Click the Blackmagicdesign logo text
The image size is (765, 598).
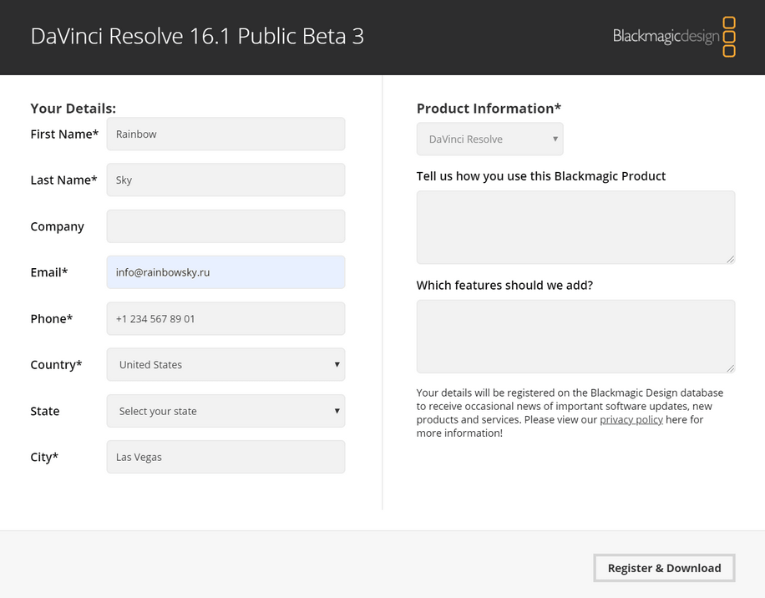pos(666,37)
